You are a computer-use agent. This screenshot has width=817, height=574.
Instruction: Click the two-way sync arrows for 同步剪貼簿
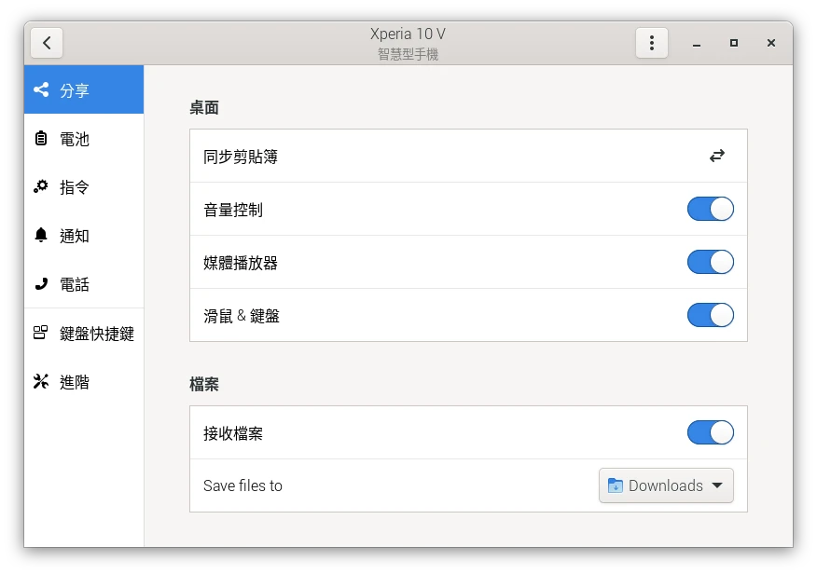(x=716, y=157)
